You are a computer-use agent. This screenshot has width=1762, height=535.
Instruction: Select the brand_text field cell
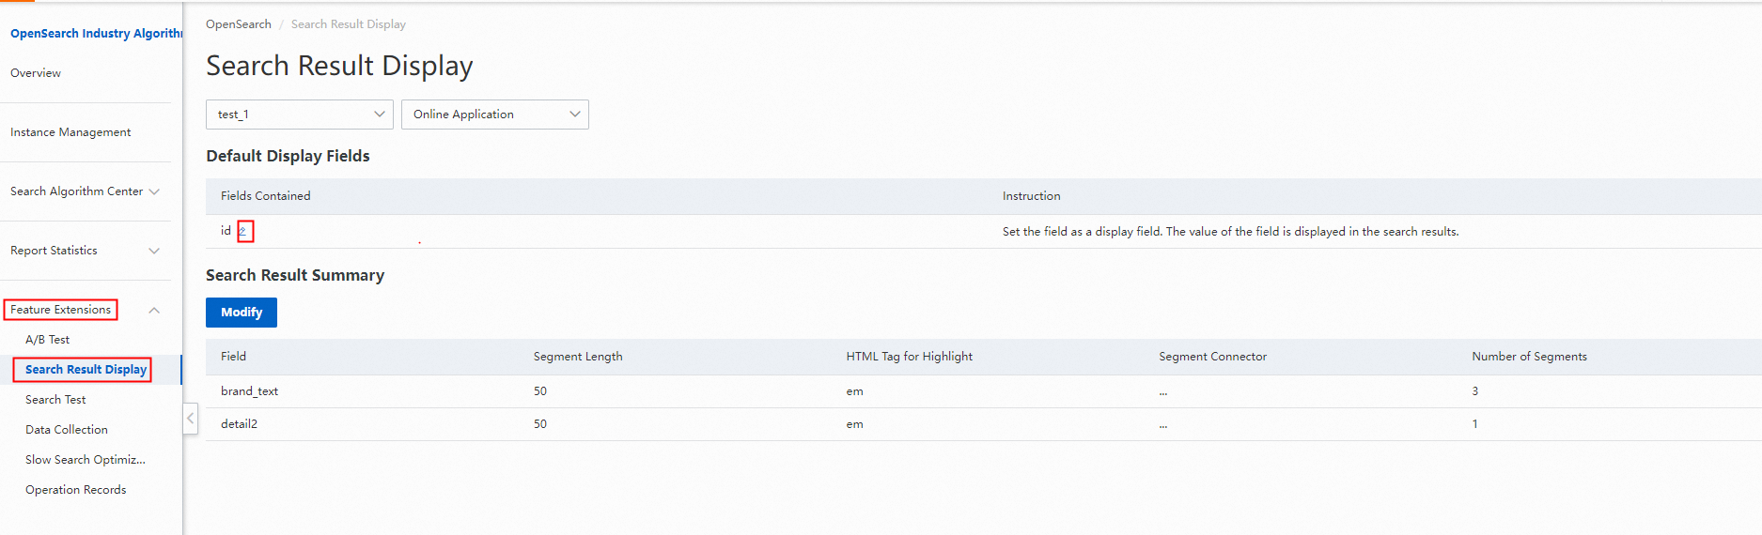249,391
